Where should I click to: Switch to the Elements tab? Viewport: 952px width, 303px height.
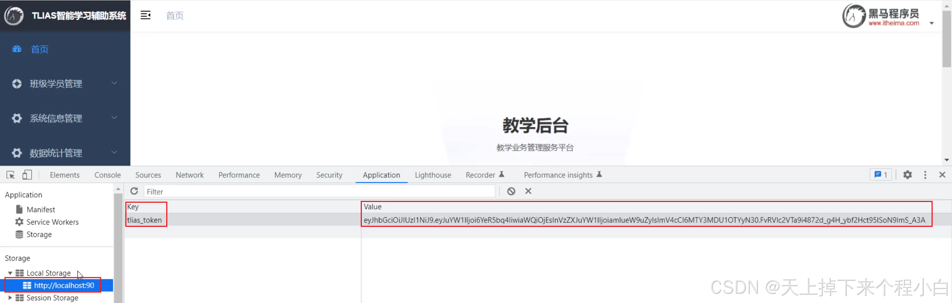tap(65, 175)
